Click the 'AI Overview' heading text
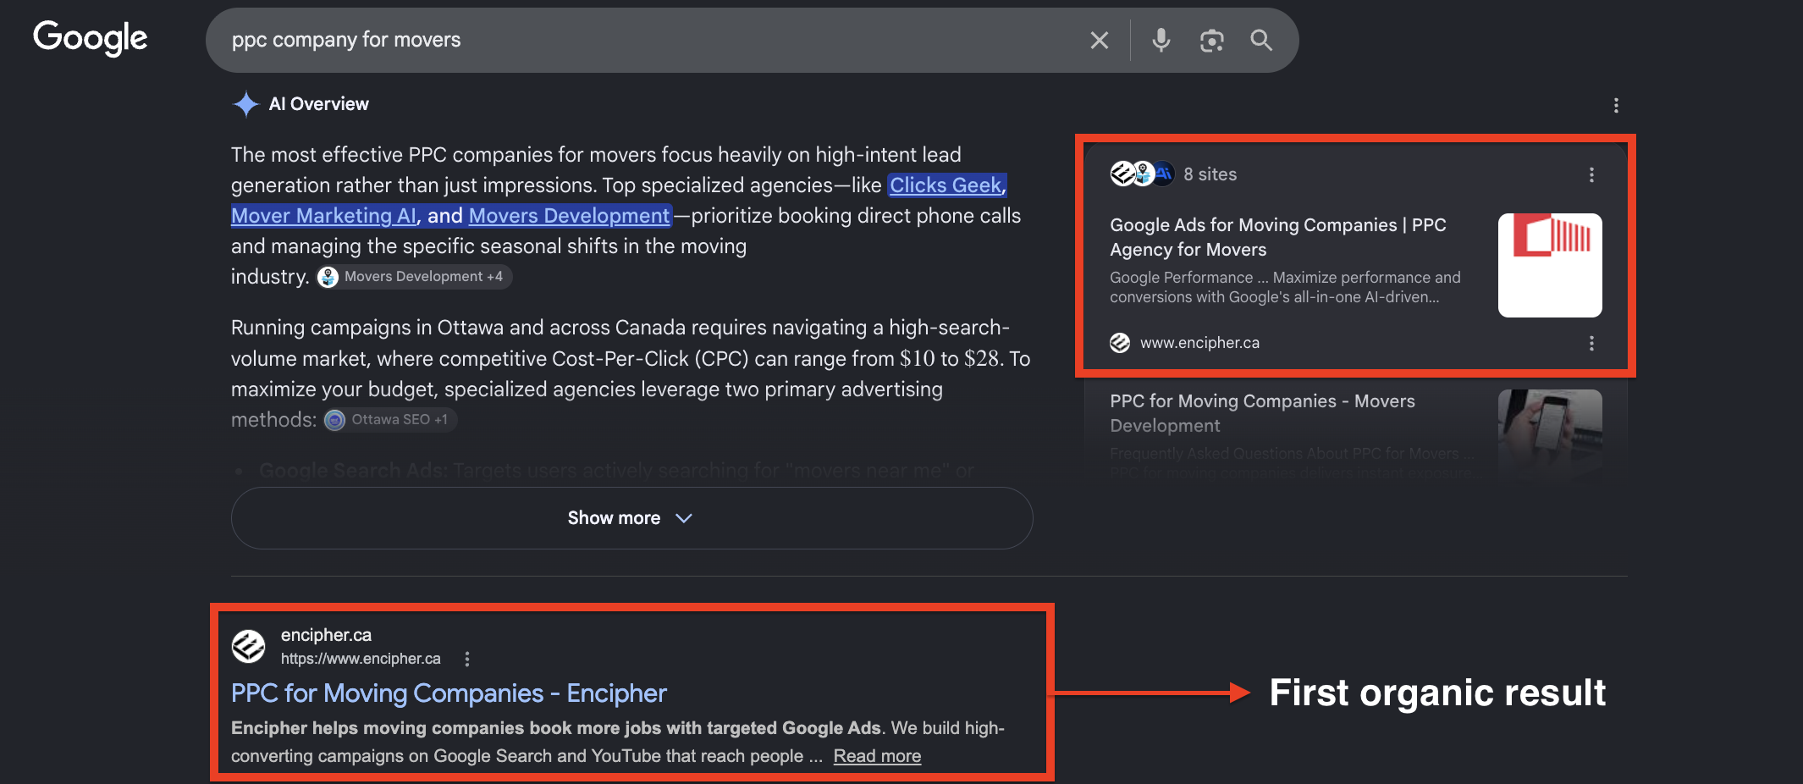The width and height of the screenshot is (1803, 784). 318,104
